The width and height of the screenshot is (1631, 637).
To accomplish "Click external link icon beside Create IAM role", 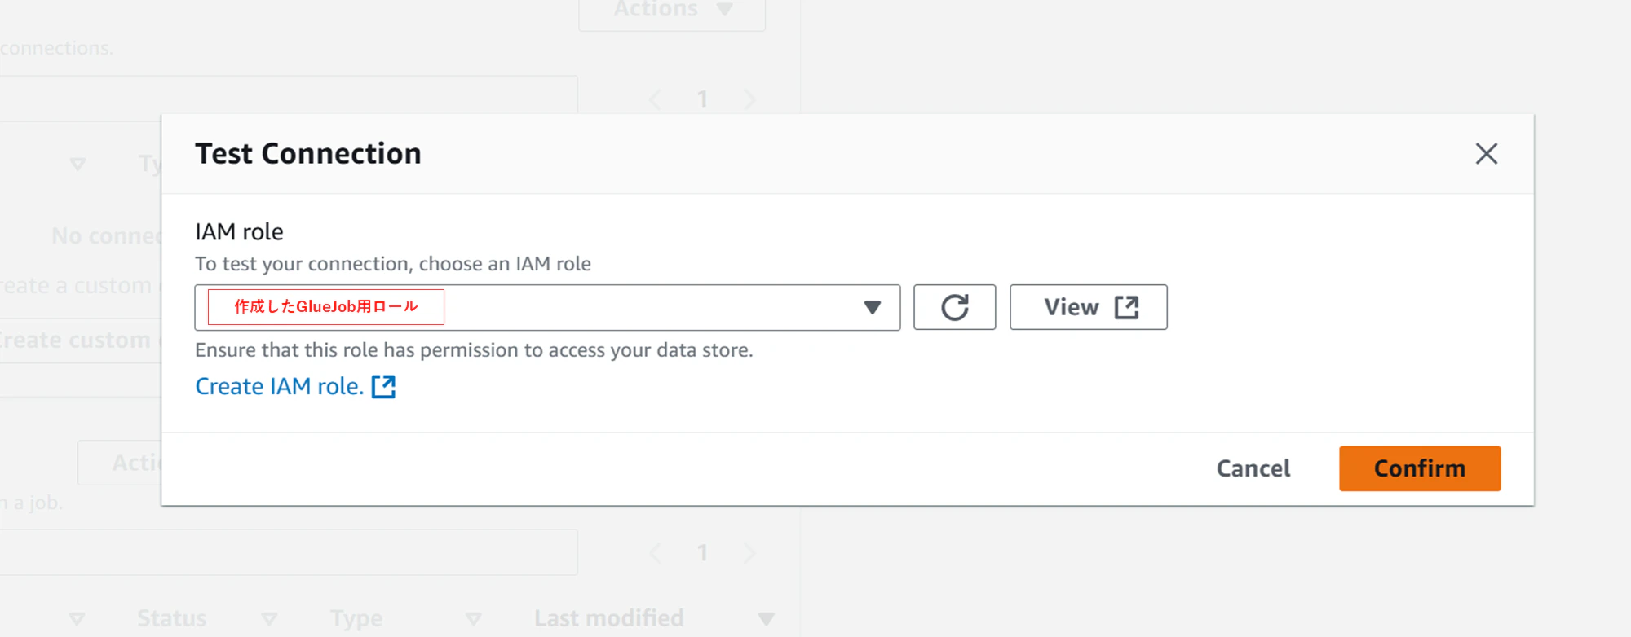I will [383, 386].
